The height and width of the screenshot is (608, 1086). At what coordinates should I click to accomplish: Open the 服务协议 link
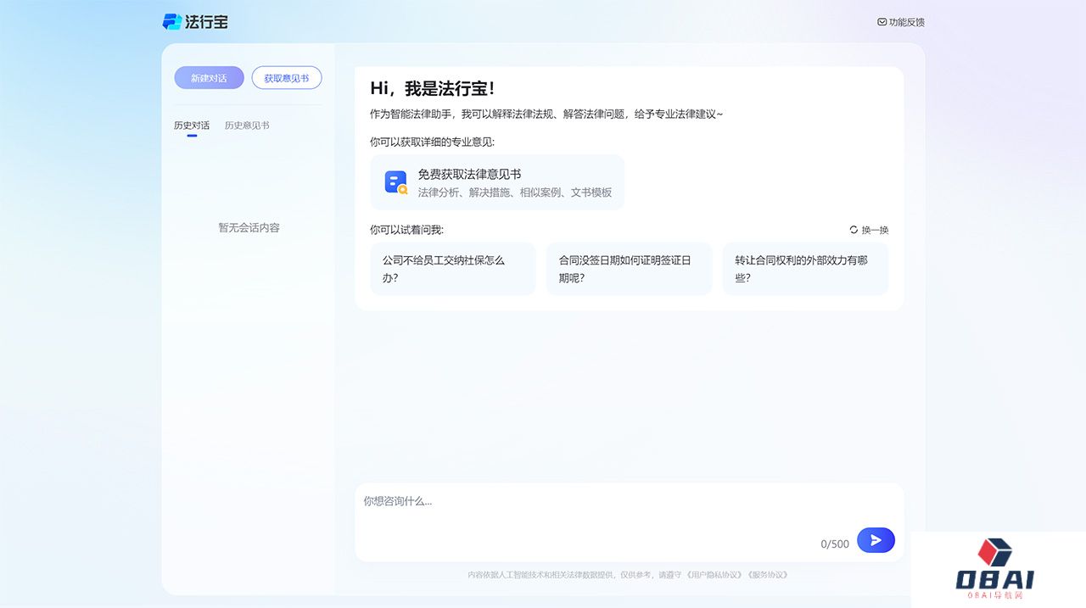click(768, 575)
